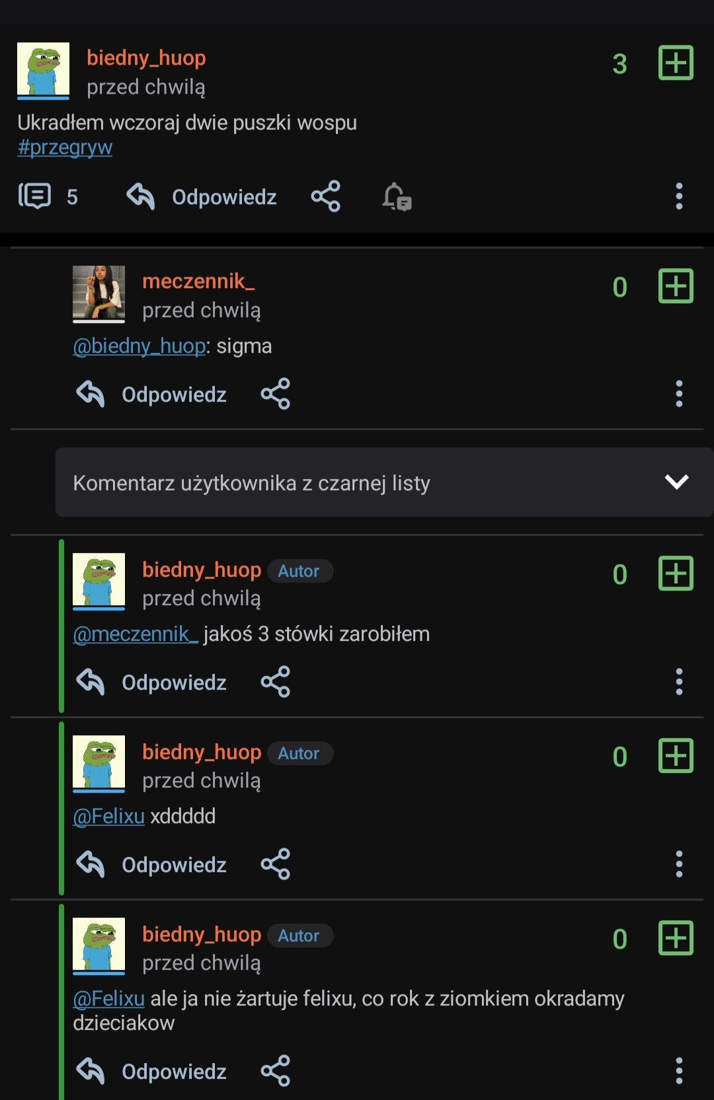
Task: Open meczennik_'s profile avatar
Action: [x=99, y=293]
